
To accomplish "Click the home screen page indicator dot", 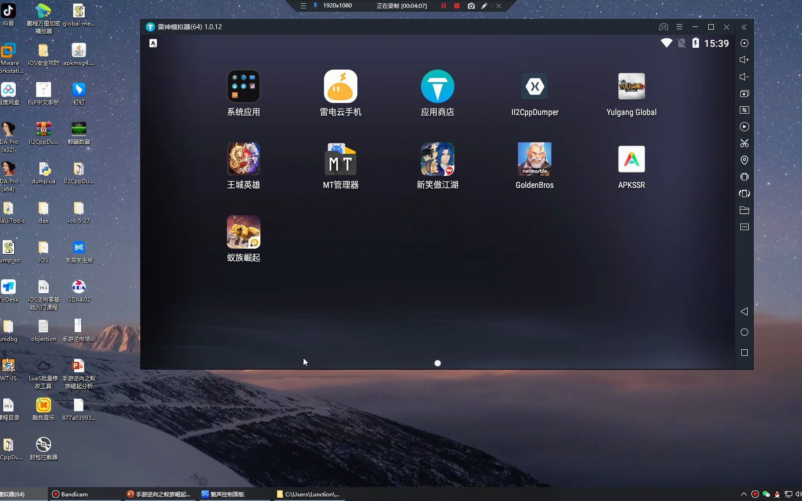I will click(x=437, y=363).
